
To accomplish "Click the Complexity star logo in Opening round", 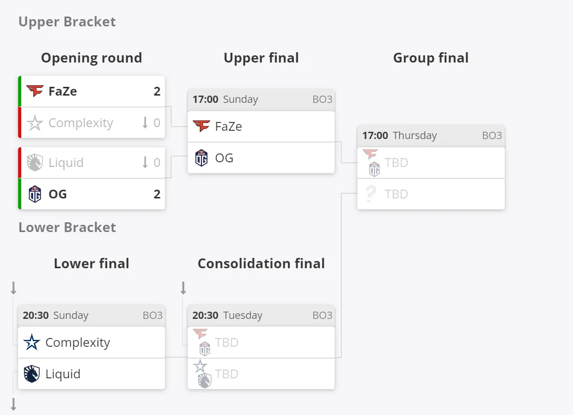I will [x=35, y=123].
